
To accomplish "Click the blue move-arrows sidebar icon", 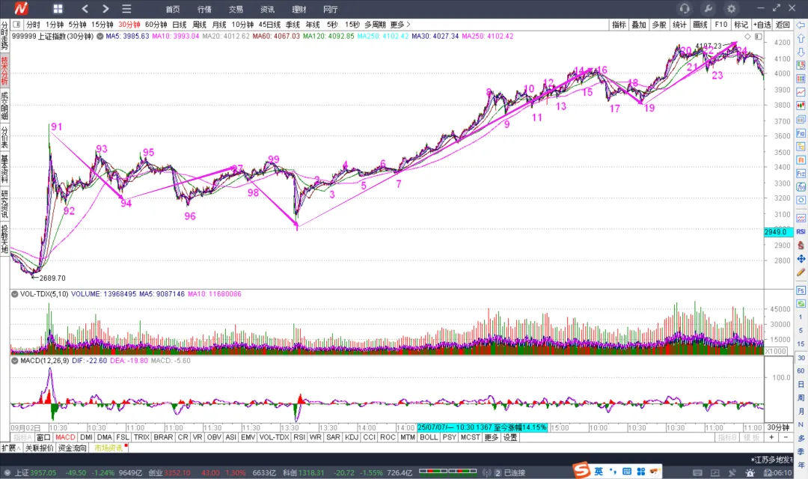I will [801, 259].
